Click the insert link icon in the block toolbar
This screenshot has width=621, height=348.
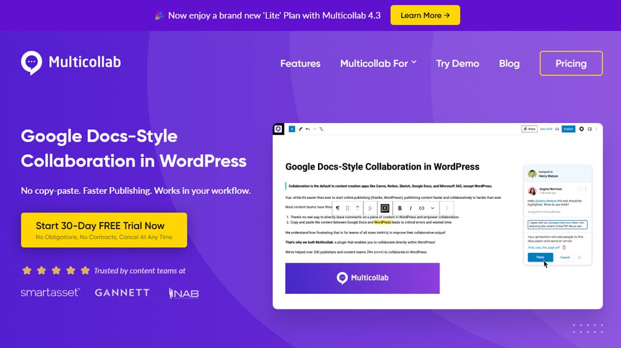pos(422,208)
